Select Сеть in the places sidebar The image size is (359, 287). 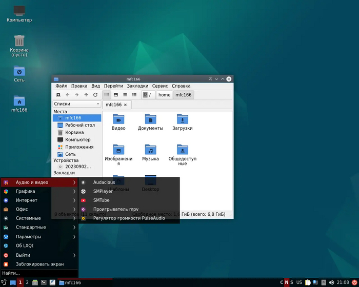[77, 154]
